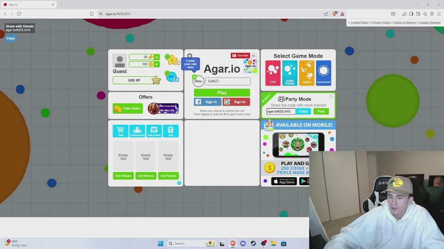Image resolution: width=444 pixels, height=249 pixels.
Task: Click the Guest avatar picture
Action: [120, 61]
